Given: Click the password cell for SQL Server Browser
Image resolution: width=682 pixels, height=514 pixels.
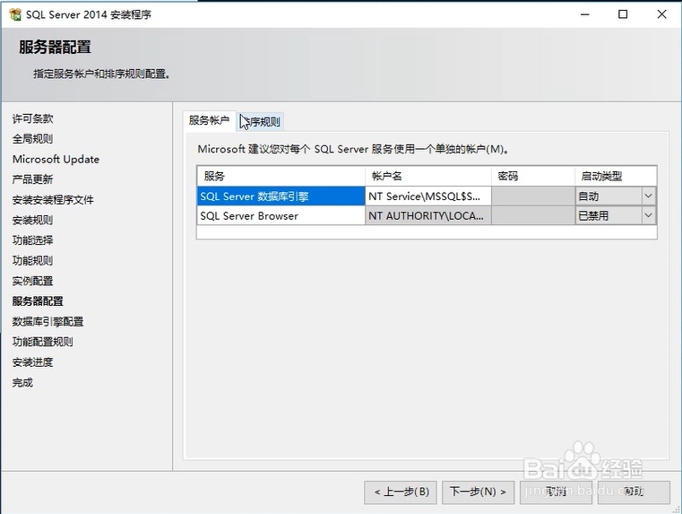Looking at the screenshot, I should [x=533, y=215].
